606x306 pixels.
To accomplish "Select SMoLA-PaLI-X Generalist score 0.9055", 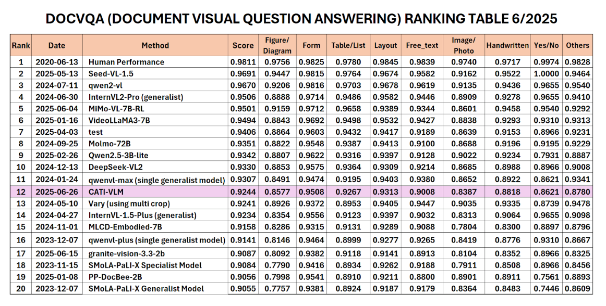I will [x=243, y=289].
